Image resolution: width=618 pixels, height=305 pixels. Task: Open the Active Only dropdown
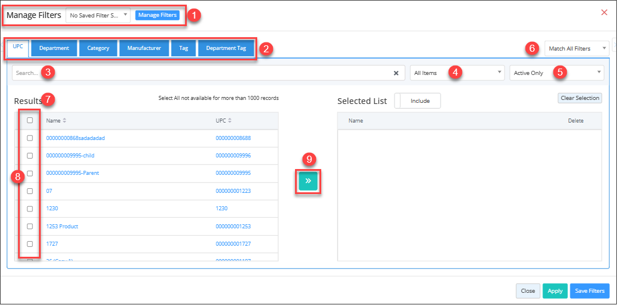pyautogui.click(x=557, y=73)
